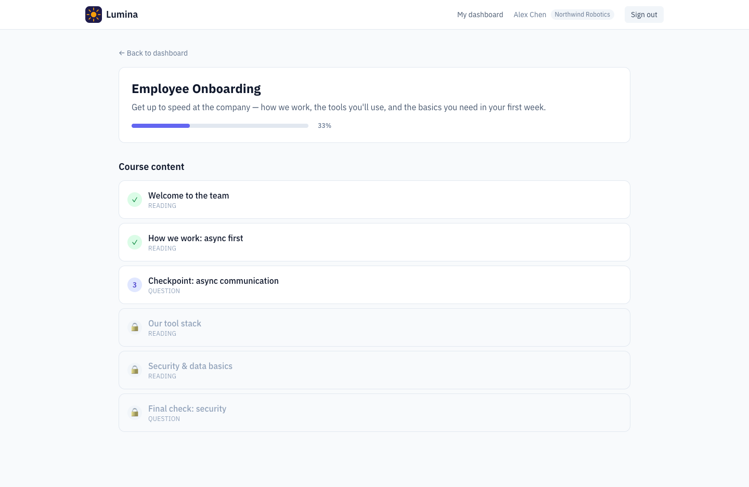749x487 pixels.
Task: Select the locked Our tool stack lesson
Action: pyautogui.click(x=374, y=327)
